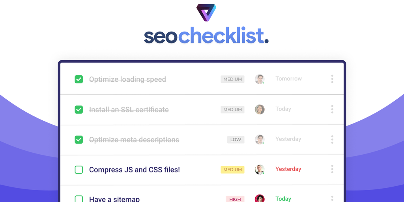Open more options for Install an SSL certificate

coord(332,109)
